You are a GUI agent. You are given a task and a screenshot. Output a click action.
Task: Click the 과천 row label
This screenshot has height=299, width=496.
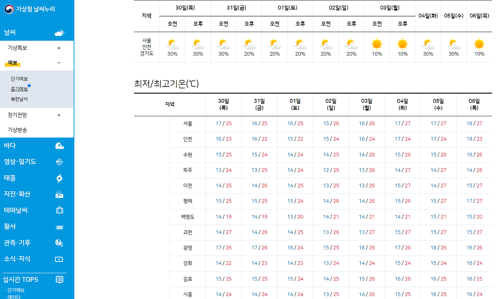188,232
